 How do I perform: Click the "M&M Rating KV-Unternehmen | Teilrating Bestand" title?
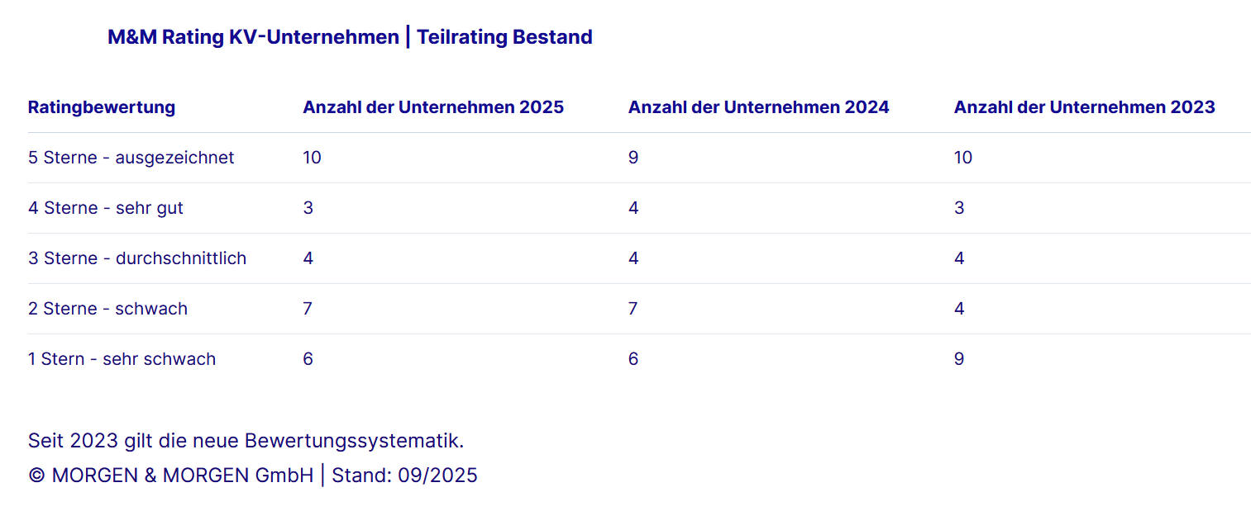click(x=350, y=37)
